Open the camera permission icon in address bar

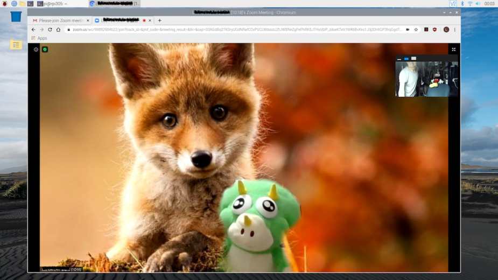tap(408, 30)
